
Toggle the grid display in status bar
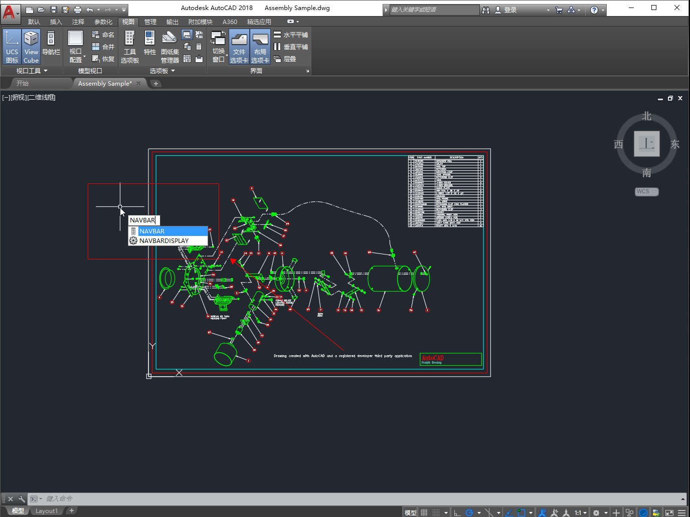click(424, 512)
